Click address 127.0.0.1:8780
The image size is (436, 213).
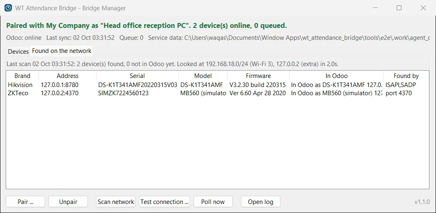coord(60,85)
